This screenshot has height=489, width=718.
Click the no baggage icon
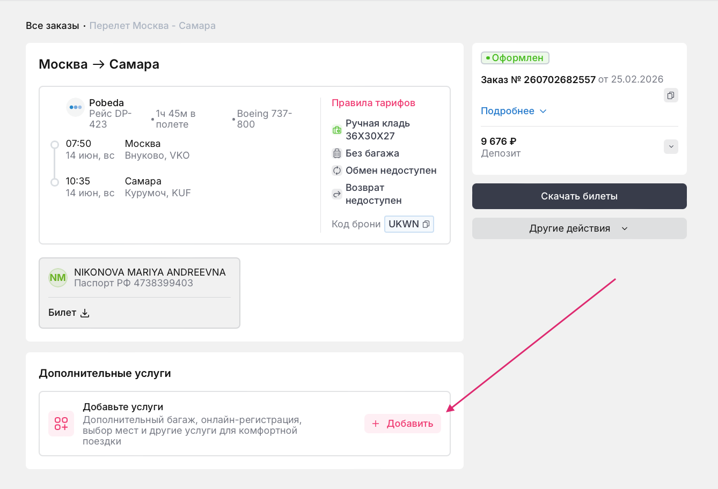337,153
